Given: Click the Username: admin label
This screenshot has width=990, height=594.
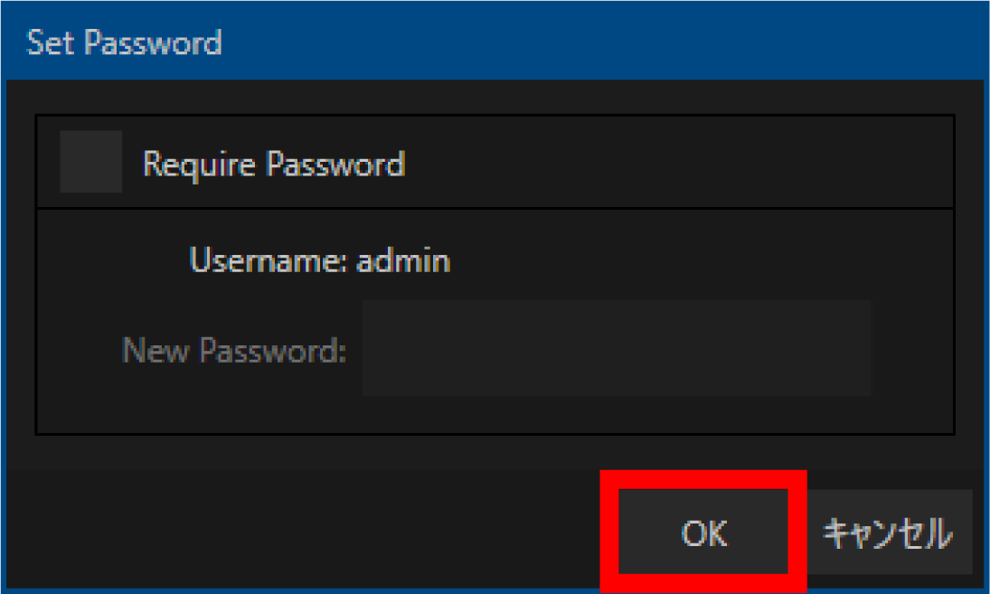Looking at the screenshot, I should point(318,260).
